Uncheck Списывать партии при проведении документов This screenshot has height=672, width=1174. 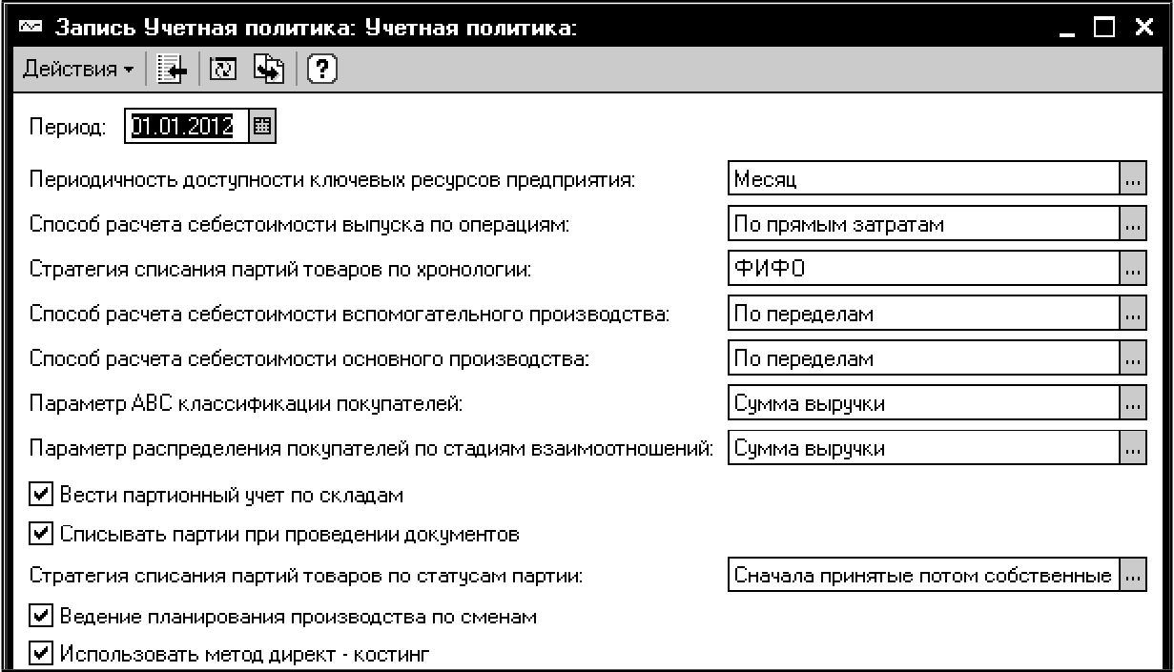click(x=41, y=534)
